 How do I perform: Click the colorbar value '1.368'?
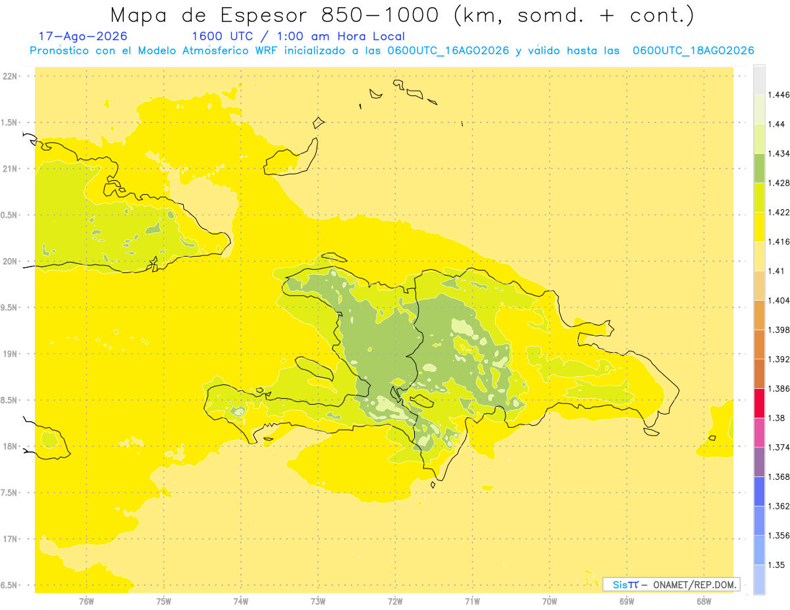pos(779,476)
